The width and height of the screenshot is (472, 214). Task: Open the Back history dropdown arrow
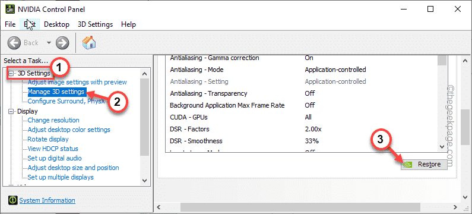click(49, 43)
